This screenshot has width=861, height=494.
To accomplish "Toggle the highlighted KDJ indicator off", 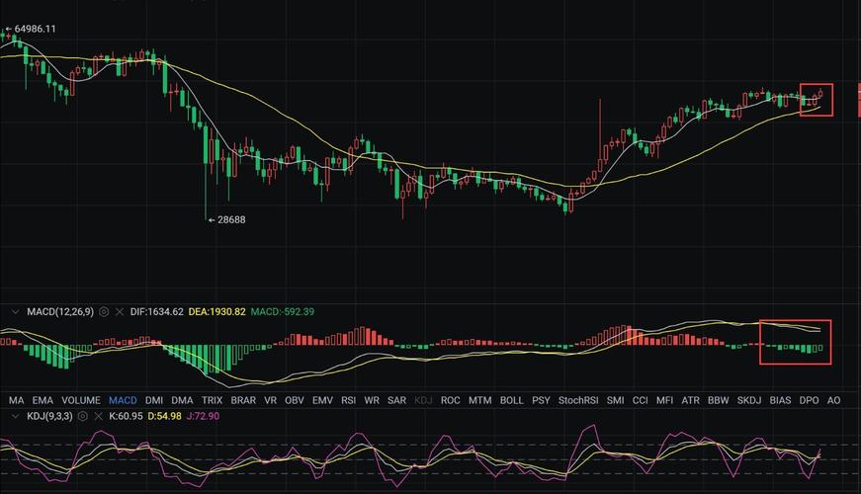I will coord(423,400).
